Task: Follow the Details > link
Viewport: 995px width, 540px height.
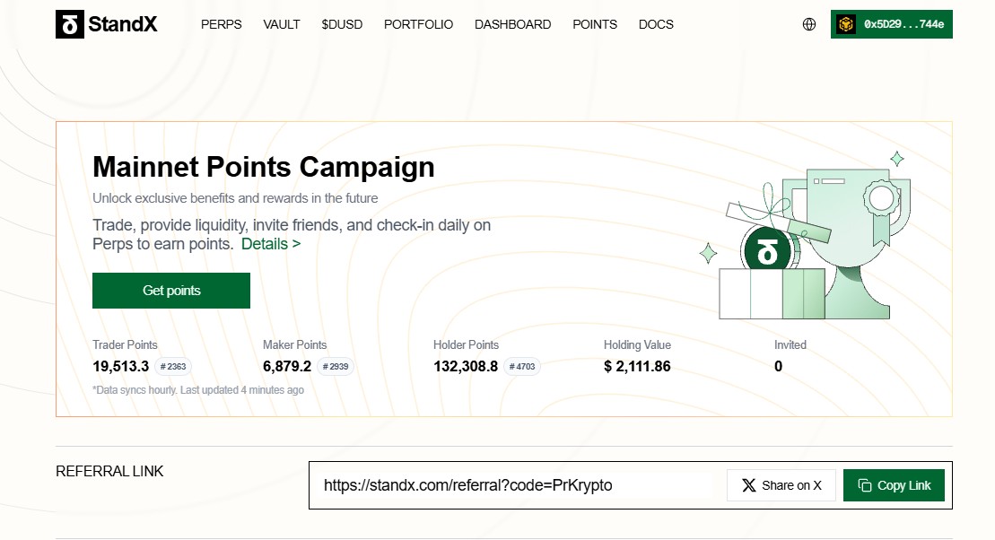Action: tap(271, 244)
